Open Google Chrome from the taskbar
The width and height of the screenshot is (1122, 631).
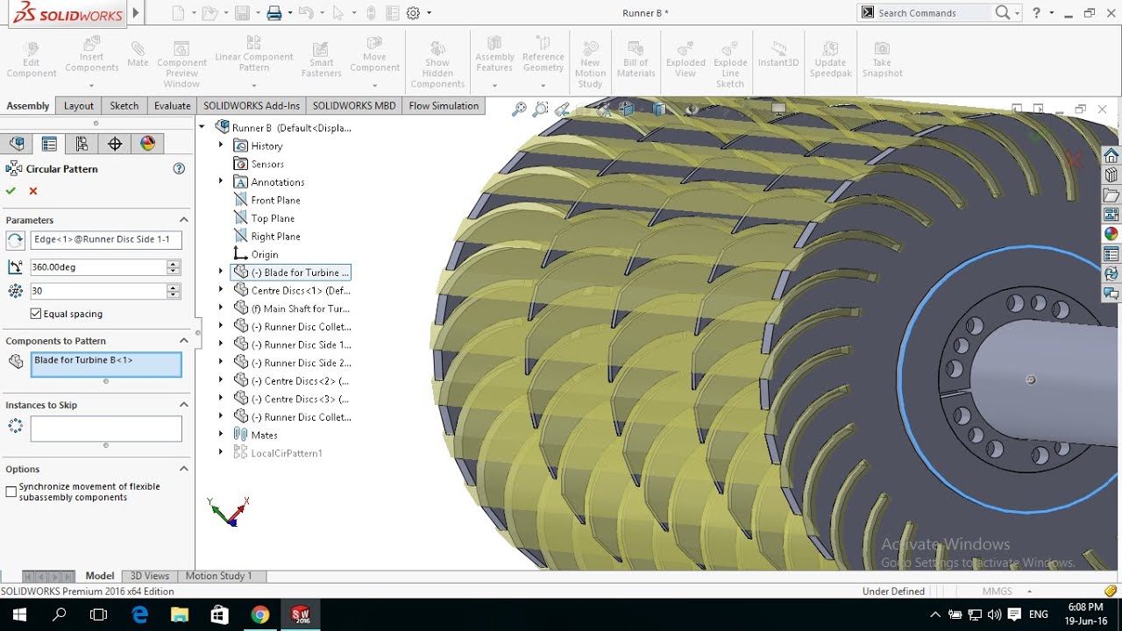[x=260, y=614]
